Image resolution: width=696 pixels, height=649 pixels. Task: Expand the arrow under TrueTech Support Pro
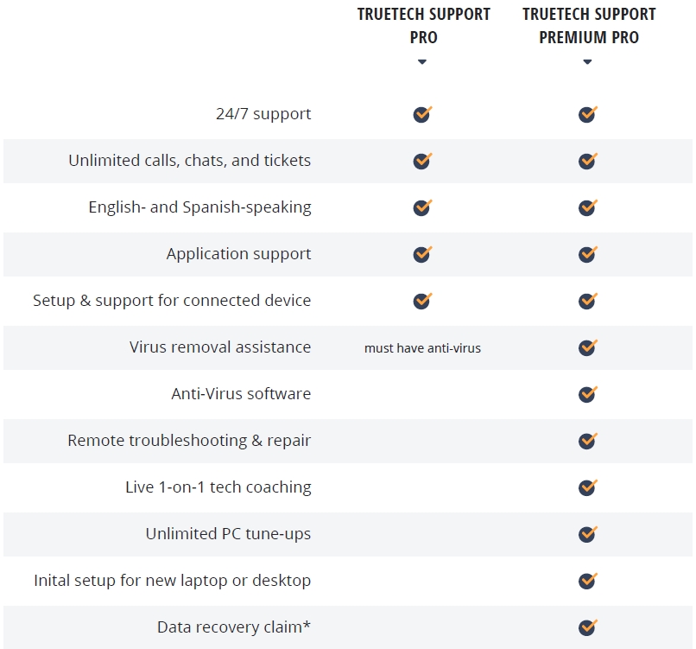(x=422, y=61)
